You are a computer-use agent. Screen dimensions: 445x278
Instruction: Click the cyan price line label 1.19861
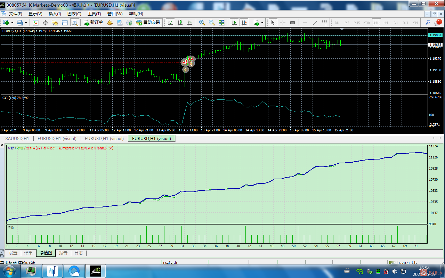[435, 35]
